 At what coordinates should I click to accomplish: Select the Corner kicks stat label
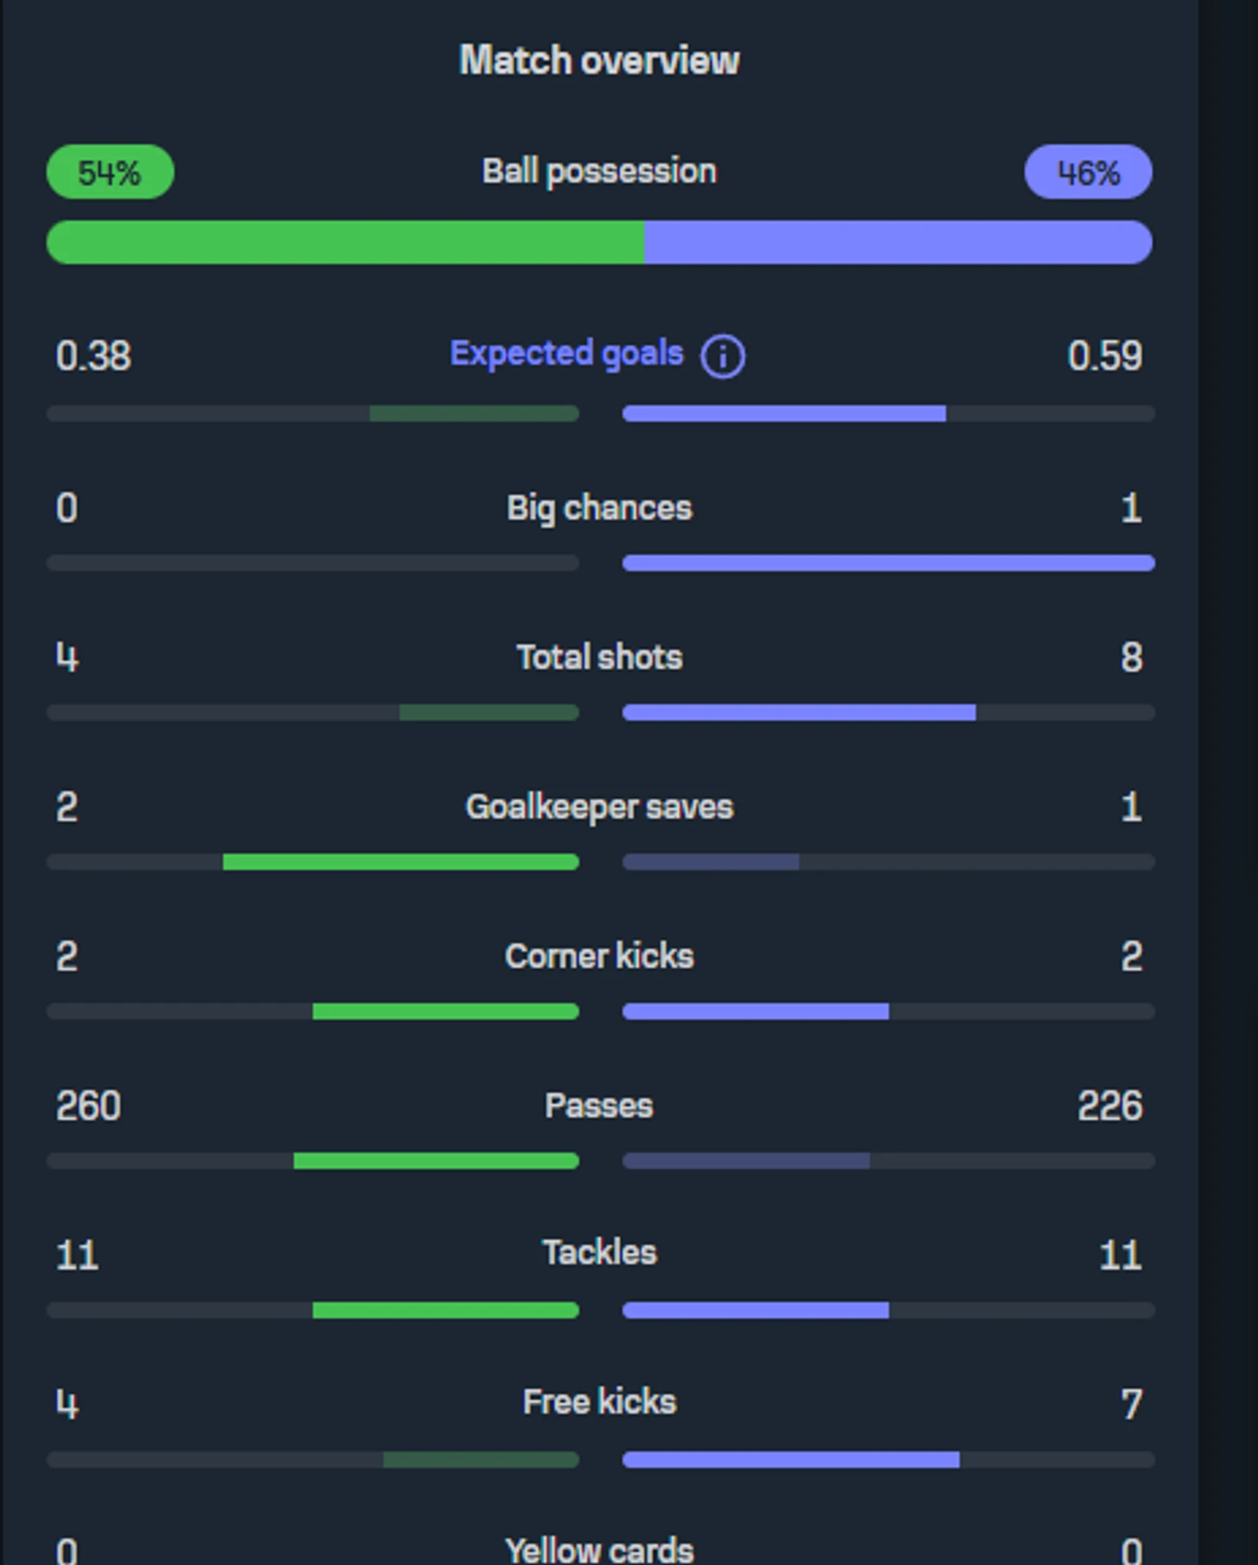tap(599, 956)
